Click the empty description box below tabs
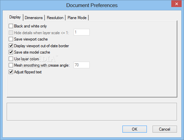184x140 pixels. [92, 112]
